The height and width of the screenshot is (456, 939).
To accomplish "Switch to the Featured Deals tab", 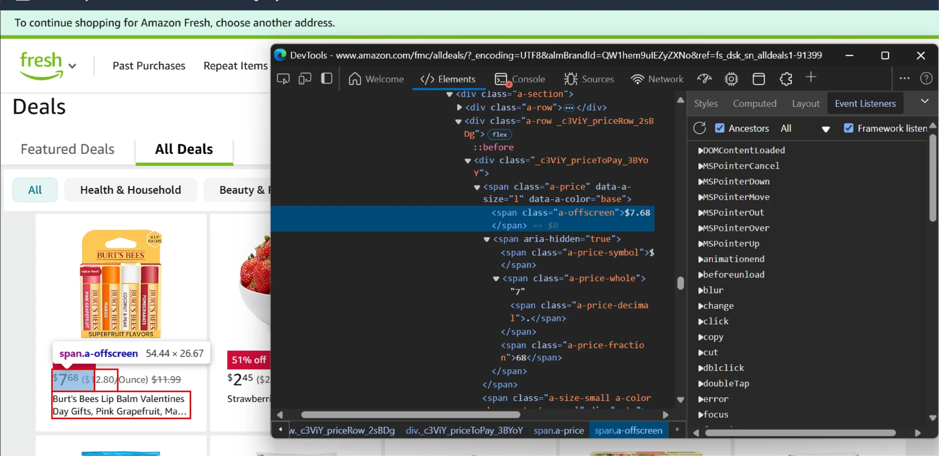I will tap(67, 149).
